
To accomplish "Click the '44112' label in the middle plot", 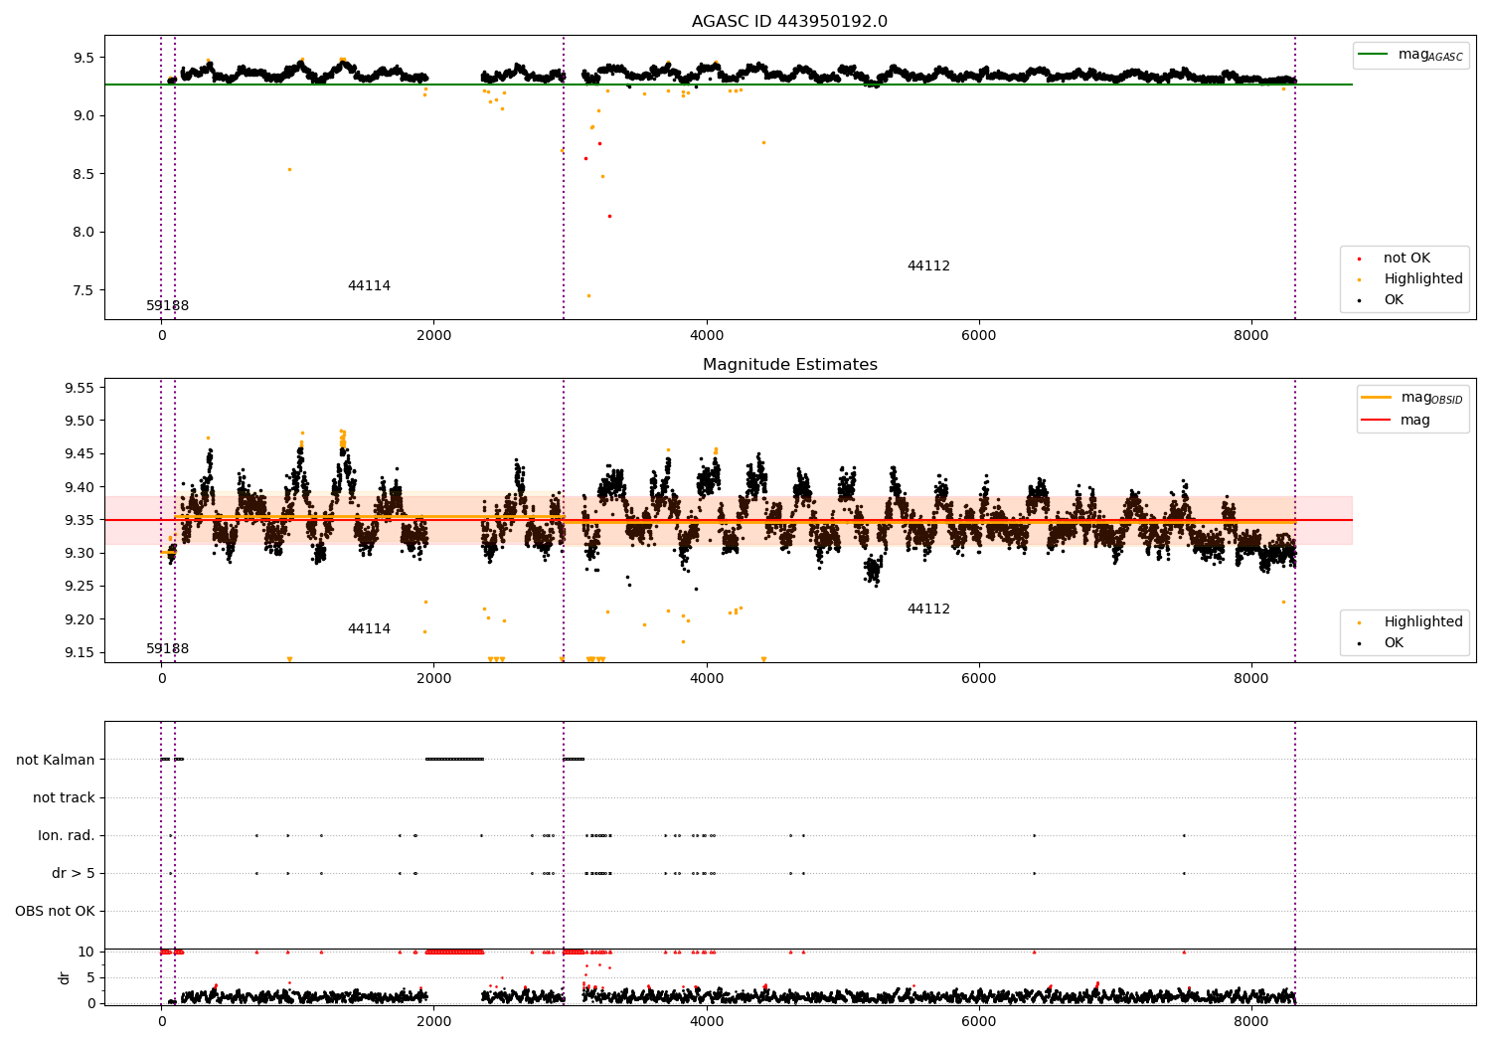I will (928, 609).
